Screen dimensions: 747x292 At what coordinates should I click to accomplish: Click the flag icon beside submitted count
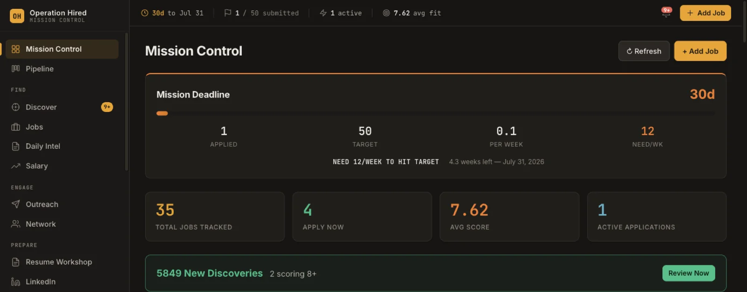[x=228, y=13]
